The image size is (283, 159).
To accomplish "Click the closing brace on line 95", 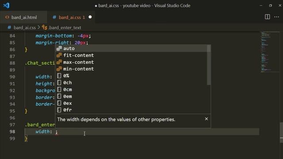I will pos(26,111).
